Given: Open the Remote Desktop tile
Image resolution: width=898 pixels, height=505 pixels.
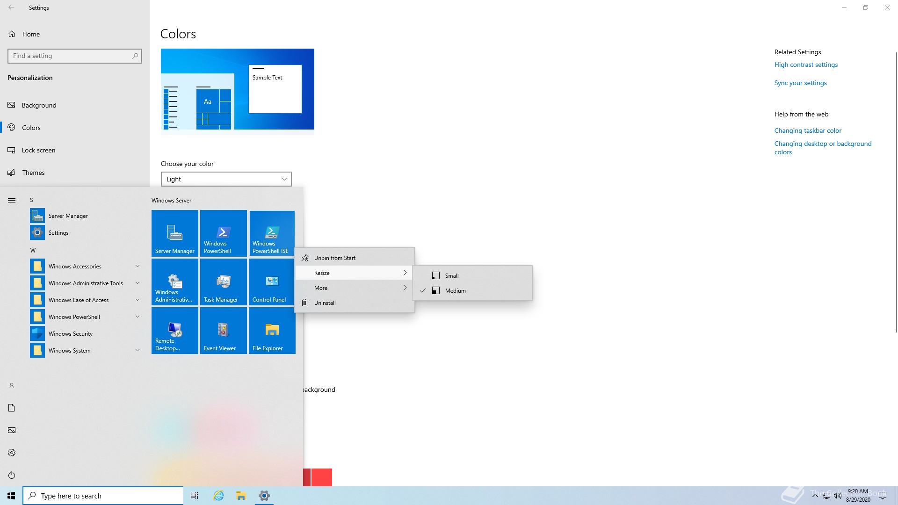Looking at the screenshot, I should pos(175,330).
